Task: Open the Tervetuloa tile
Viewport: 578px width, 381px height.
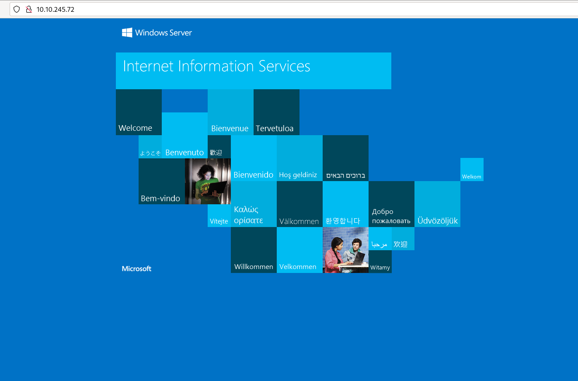Action: pyautogui.click(x=276, y=112)
